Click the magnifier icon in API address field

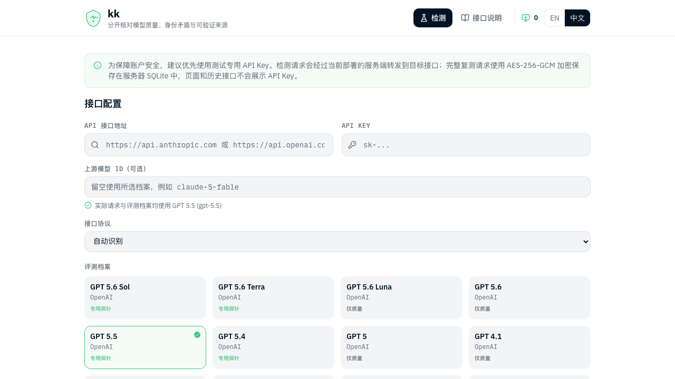coord(95,145)
